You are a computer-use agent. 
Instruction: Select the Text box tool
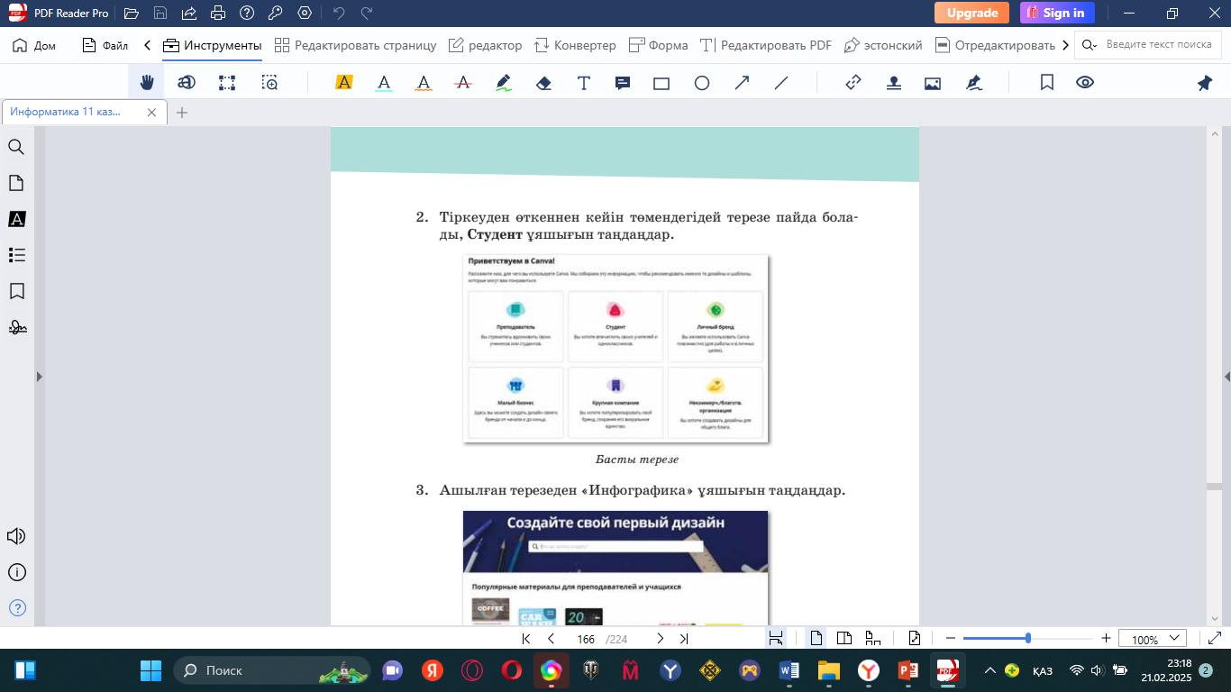(584, 83)
